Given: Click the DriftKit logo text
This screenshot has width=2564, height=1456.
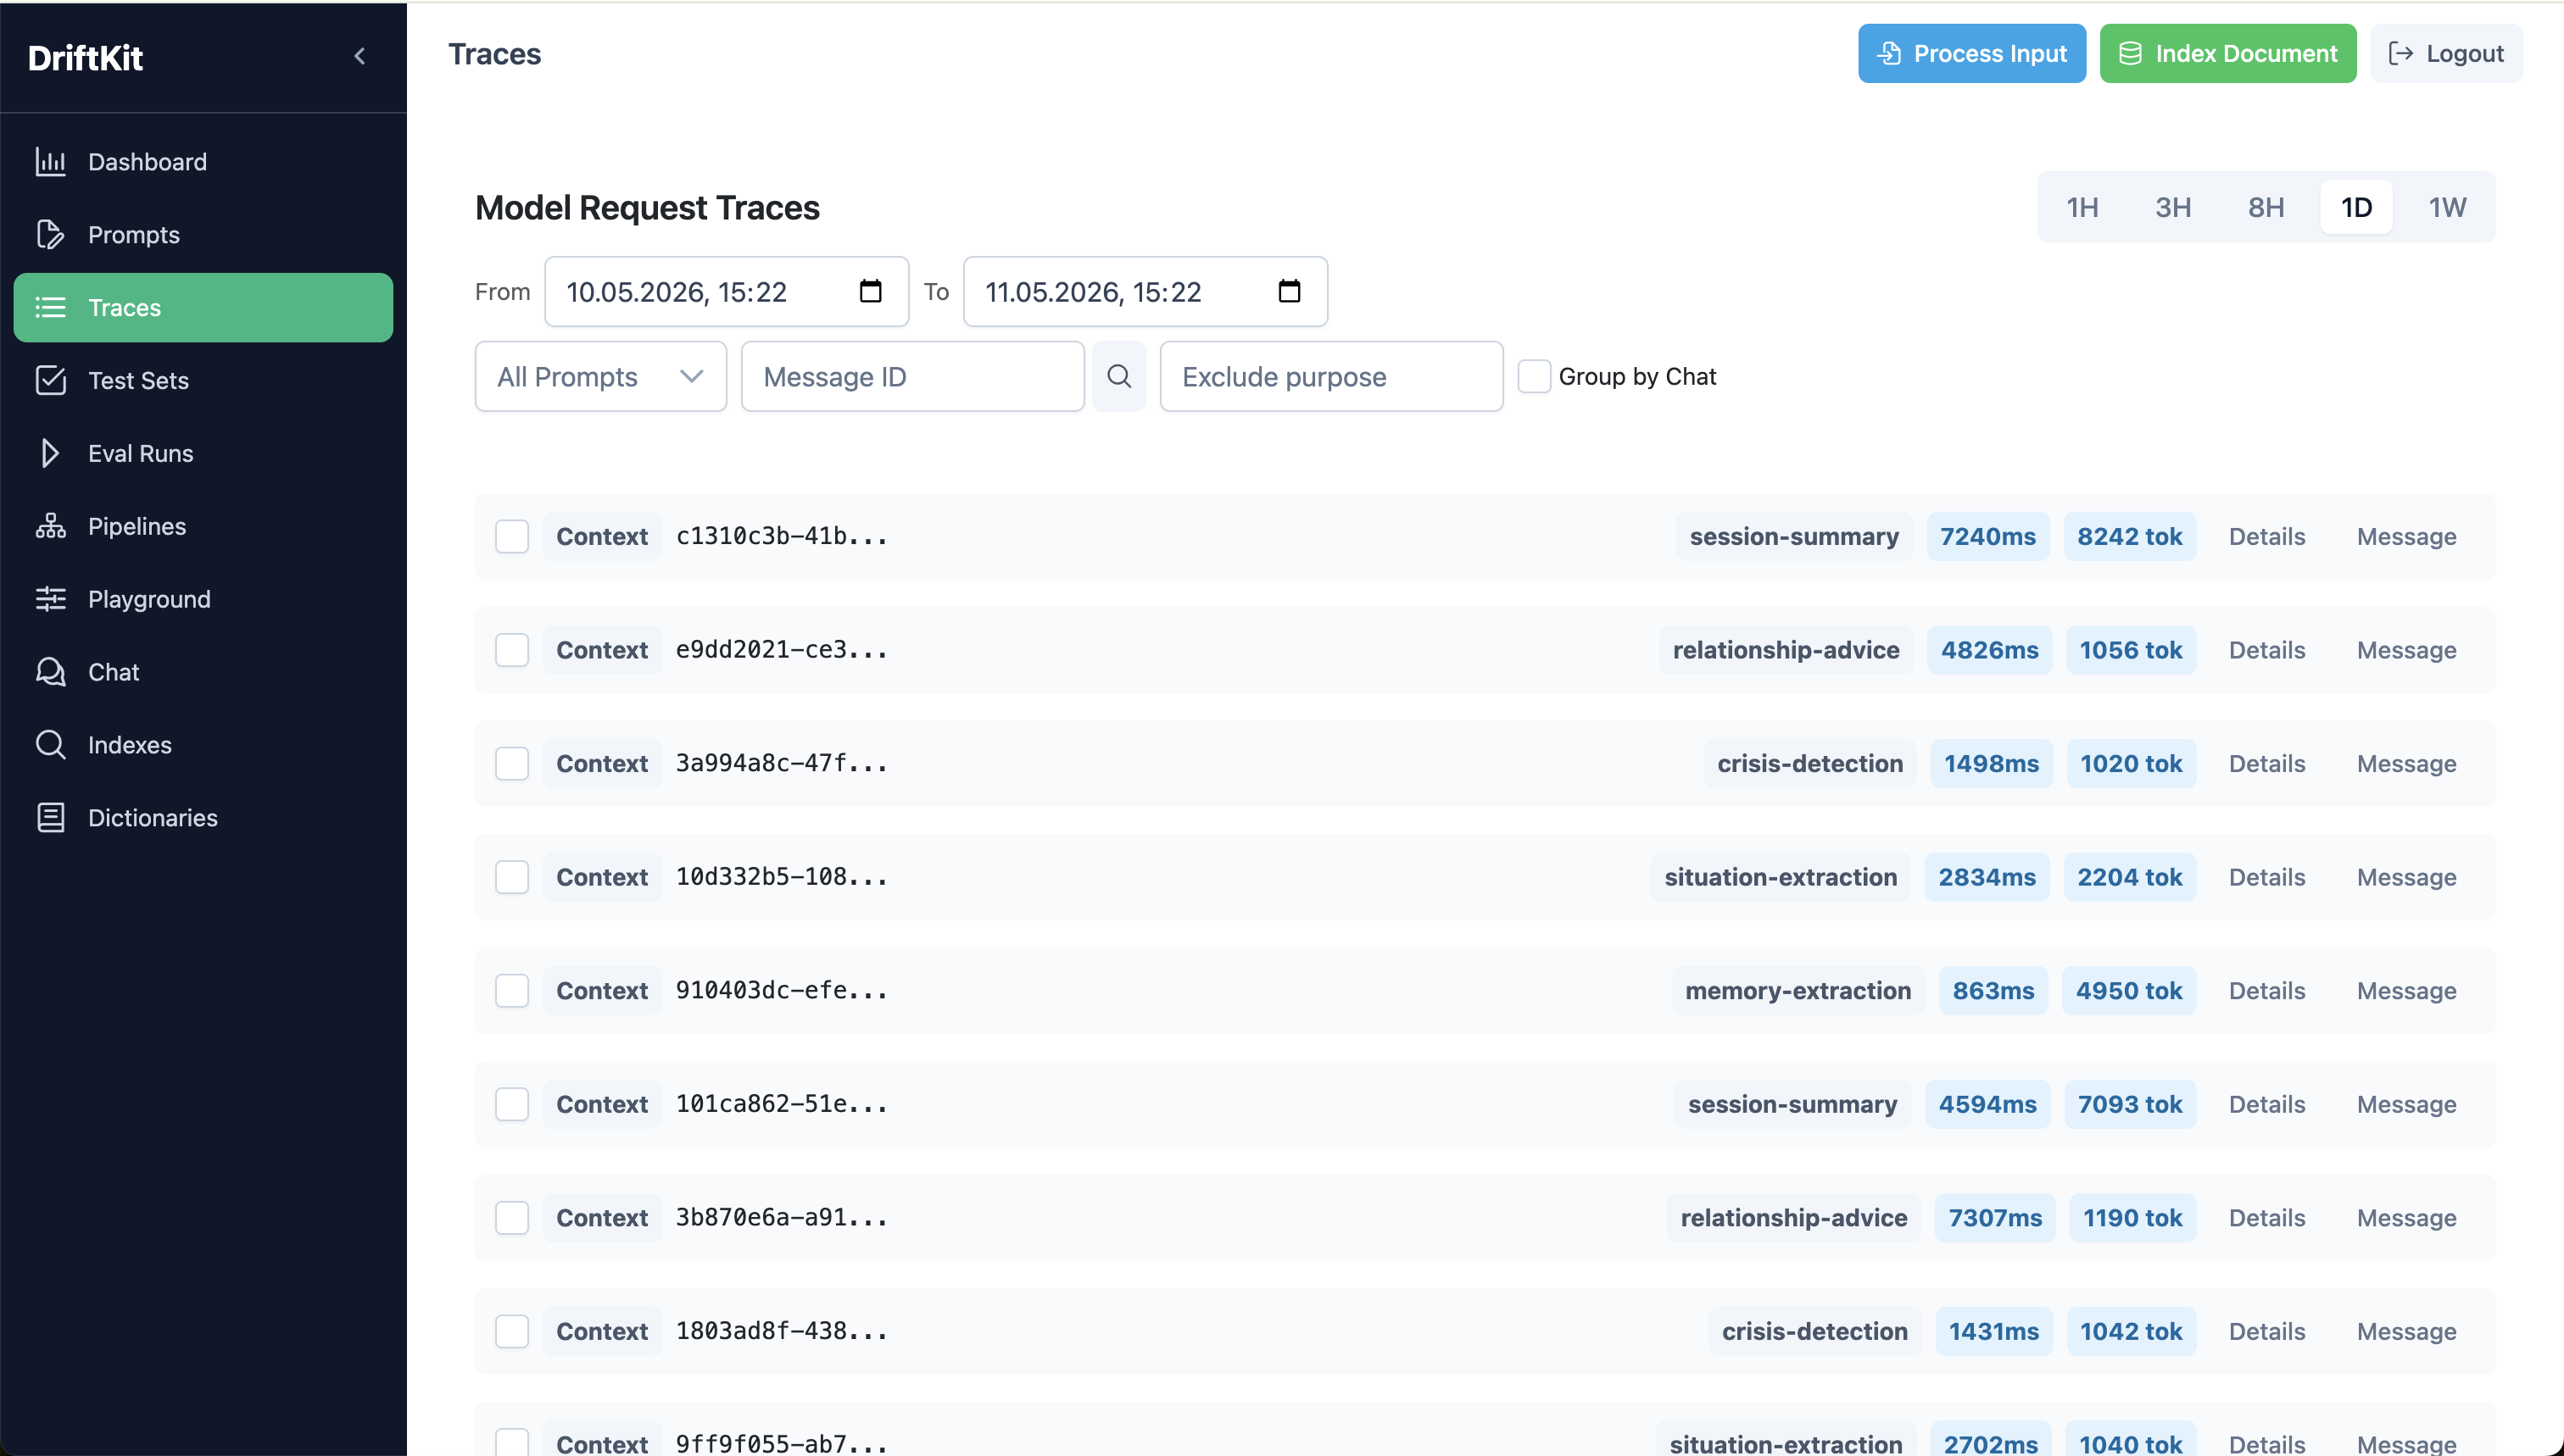Looking at the screenshot, I should click(86, 58).
